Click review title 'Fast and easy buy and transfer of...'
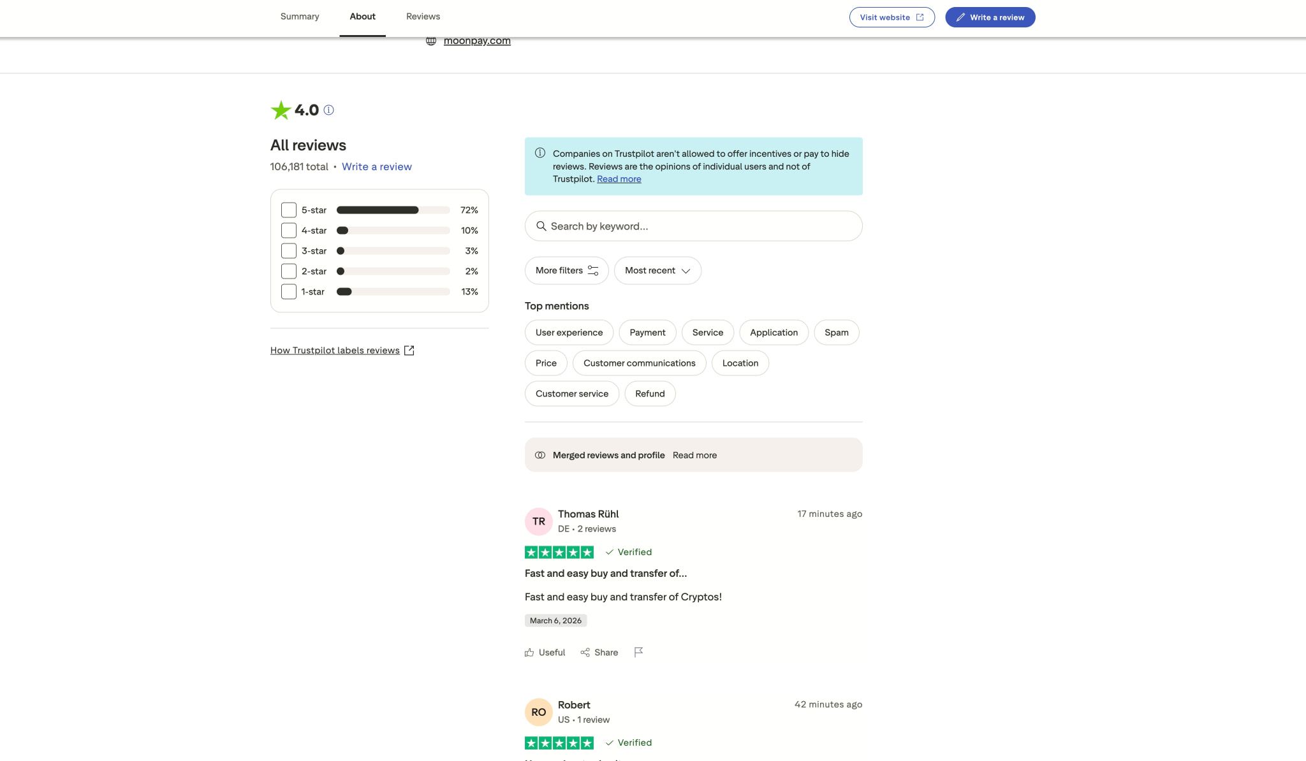 click(606, 574)
